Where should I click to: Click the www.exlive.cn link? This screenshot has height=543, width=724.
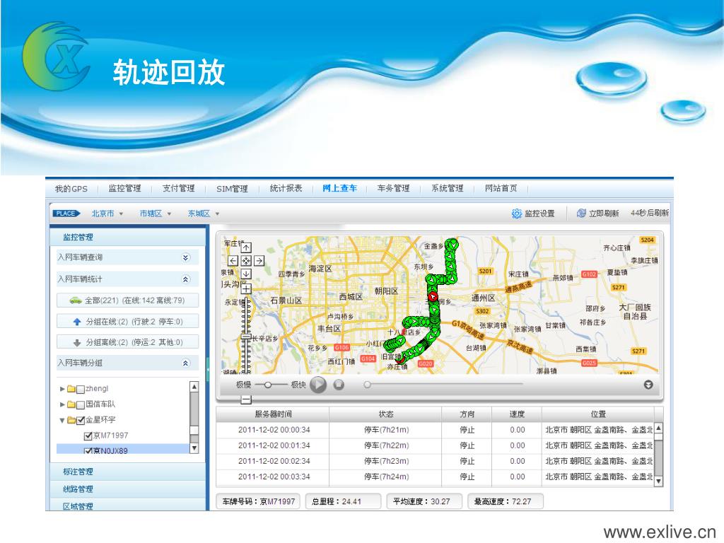coord(660,532)
